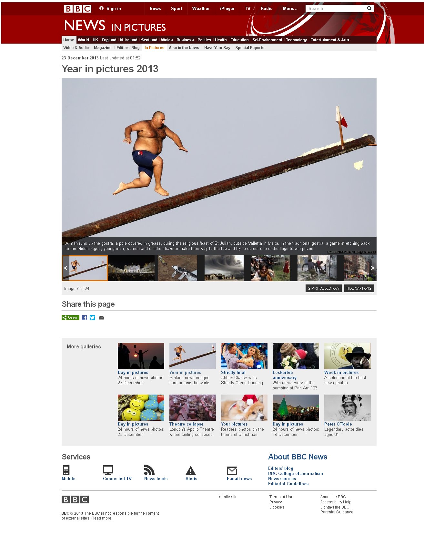Share page via Facebook icon
The height and width of the screenshot is (556, 424).
tap(85, 318)
